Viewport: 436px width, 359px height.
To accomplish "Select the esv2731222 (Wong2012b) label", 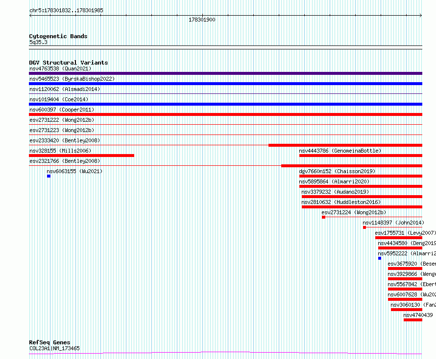I will pyautogui.click(x=62, y=120).
